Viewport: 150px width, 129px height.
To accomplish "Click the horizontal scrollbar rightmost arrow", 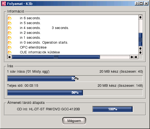I will point(136,57).
